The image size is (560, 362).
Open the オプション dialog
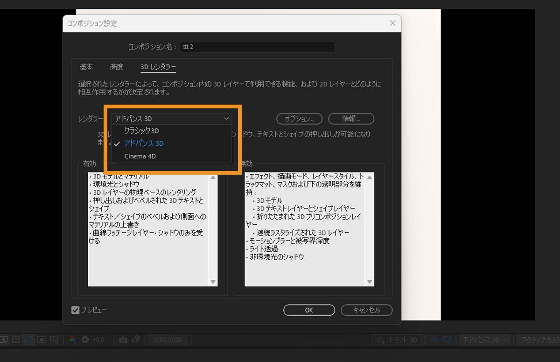299,119
